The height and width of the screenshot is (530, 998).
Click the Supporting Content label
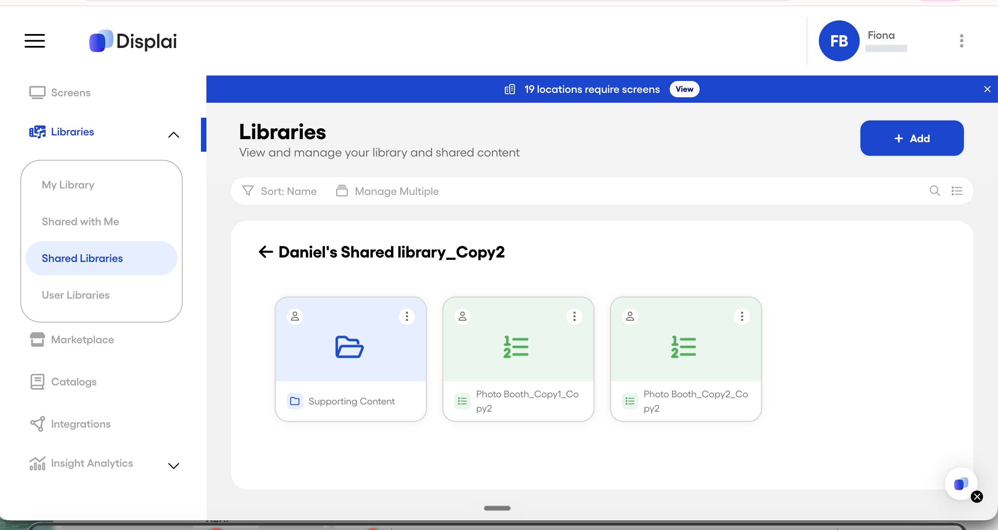(x=352, y=401)
